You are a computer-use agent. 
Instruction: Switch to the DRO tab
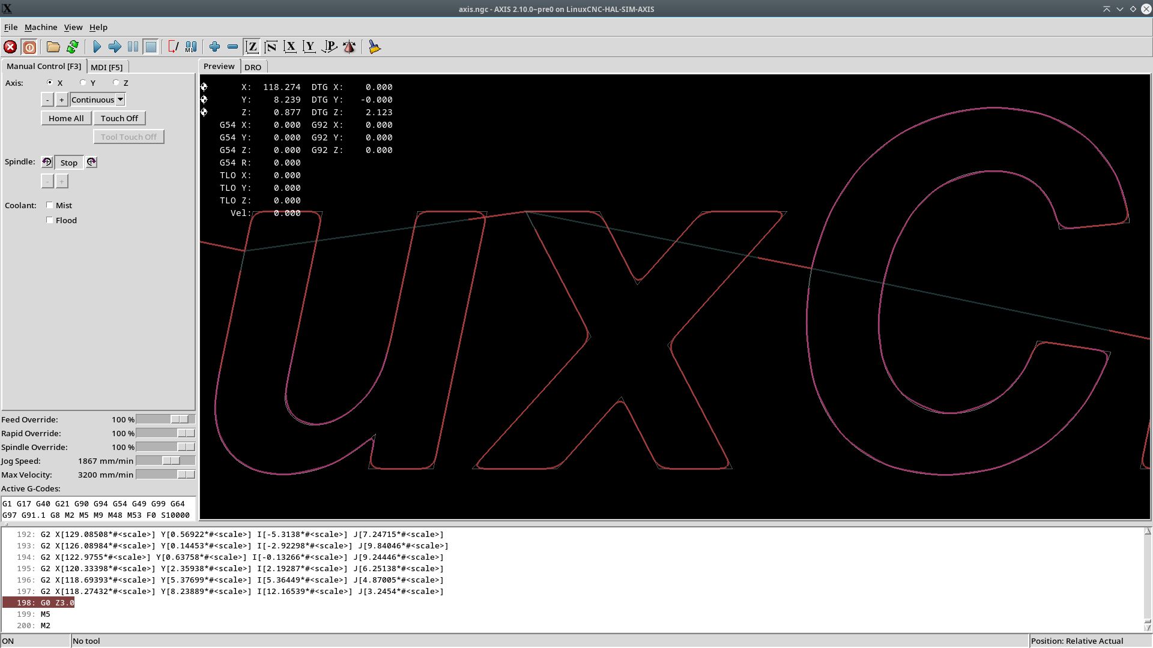[253, 67]
